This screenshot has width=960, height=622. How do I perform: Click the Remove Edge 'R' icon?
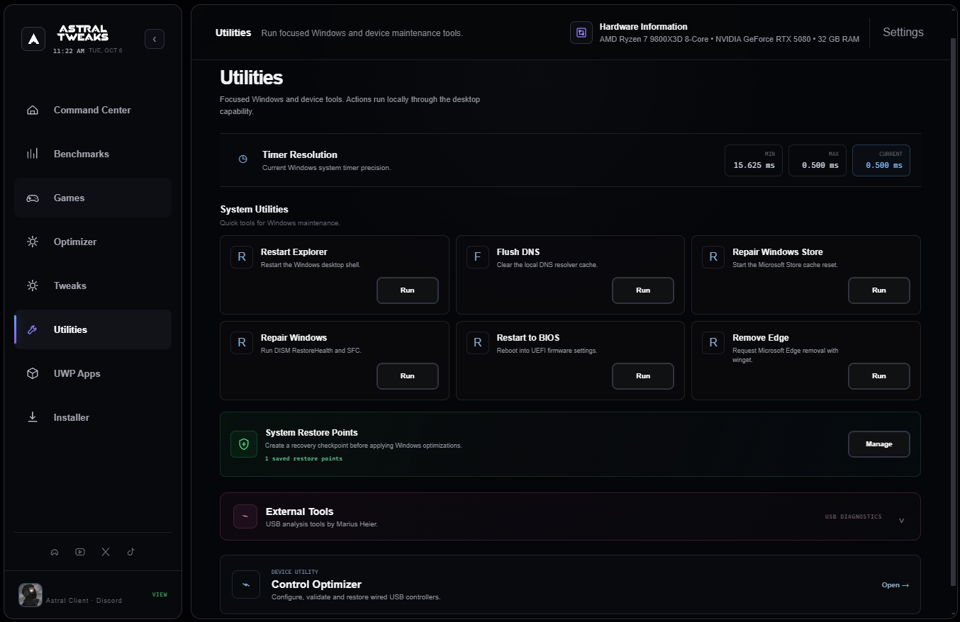[713, 343]
